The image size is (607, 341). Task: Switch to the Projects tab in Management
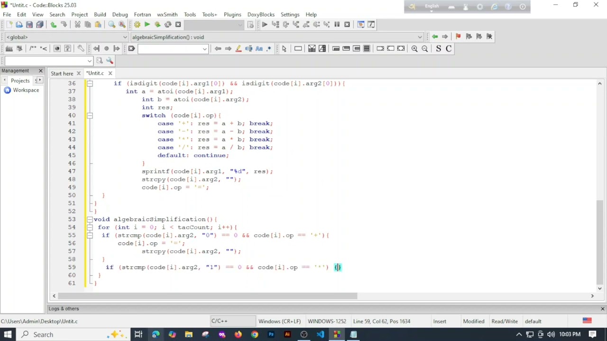[20, 81]
